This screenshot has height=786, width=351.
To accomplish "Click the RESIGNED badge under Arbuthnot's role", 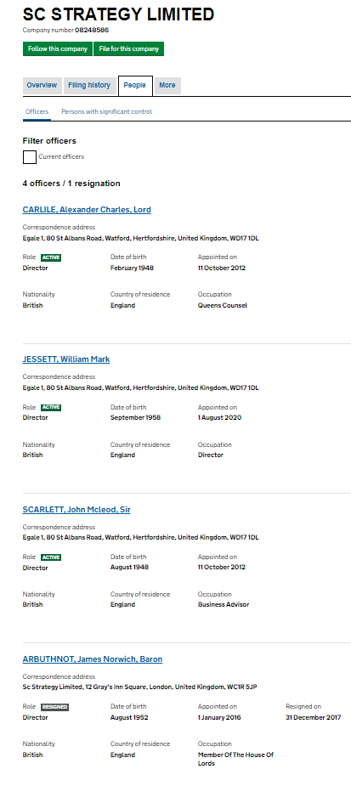I will (x=54, y=707).
